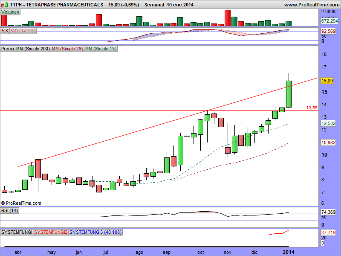Click the Semanal timeframe label in the header

pos(154,5)
